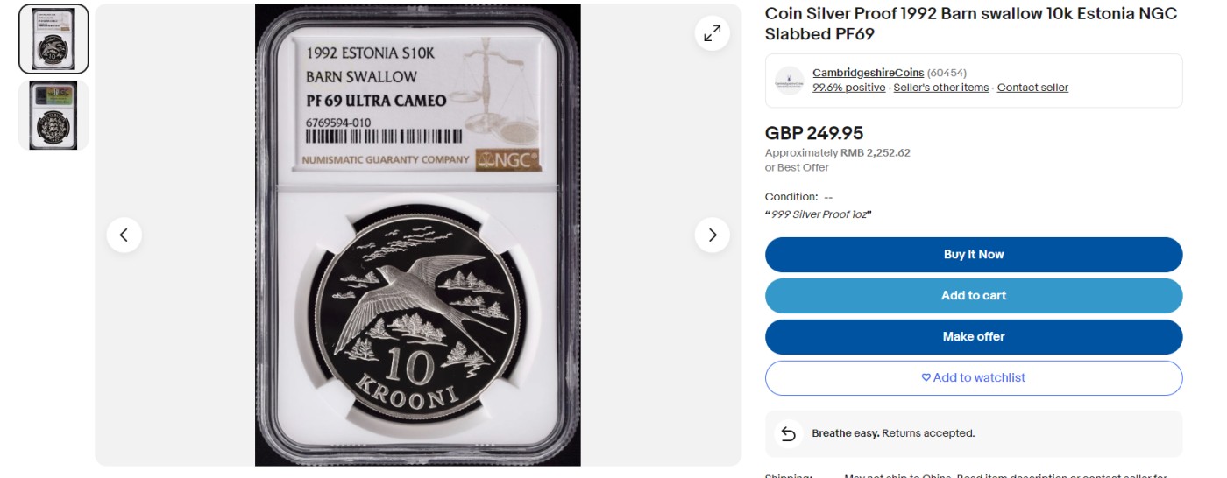Expand the coin image to fullscreen
The image size is (1227, 478).
point(713,33)
